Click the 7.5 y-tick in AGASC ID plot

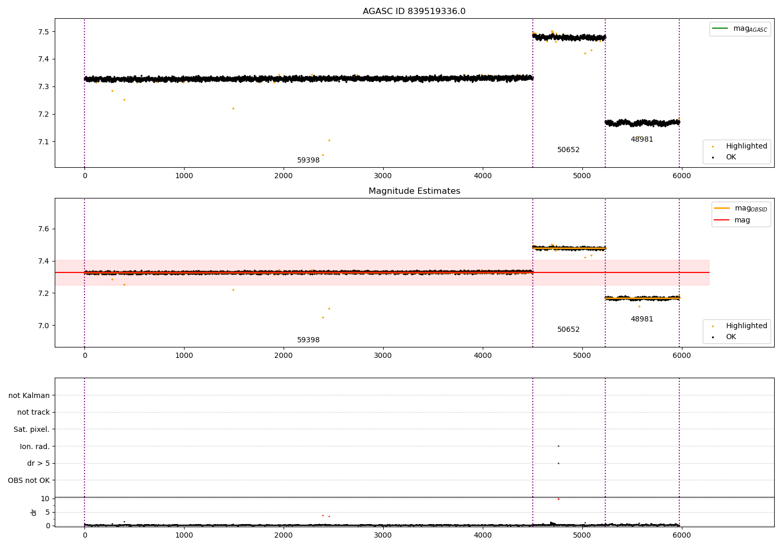pos(44,32)
